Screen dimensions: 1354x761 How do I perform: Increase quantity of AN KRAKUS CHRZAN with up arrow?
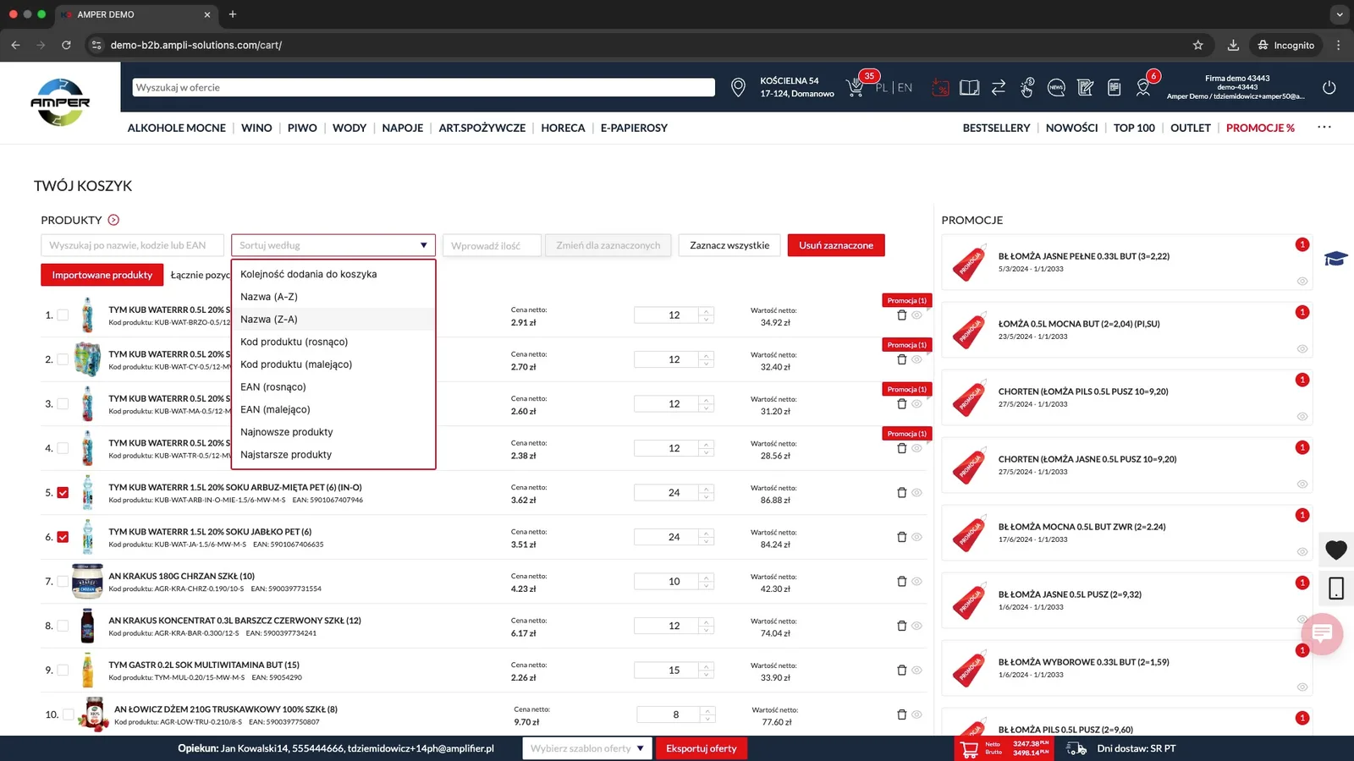pos(707,577)
